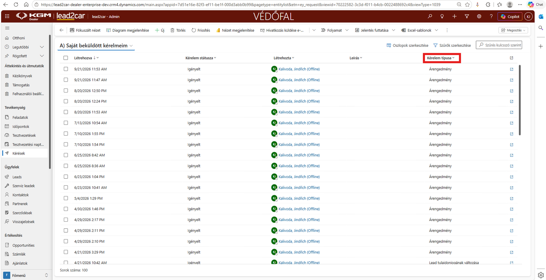Click the browser address bar URL
546x280 pixels.
(x=240, y=4)
